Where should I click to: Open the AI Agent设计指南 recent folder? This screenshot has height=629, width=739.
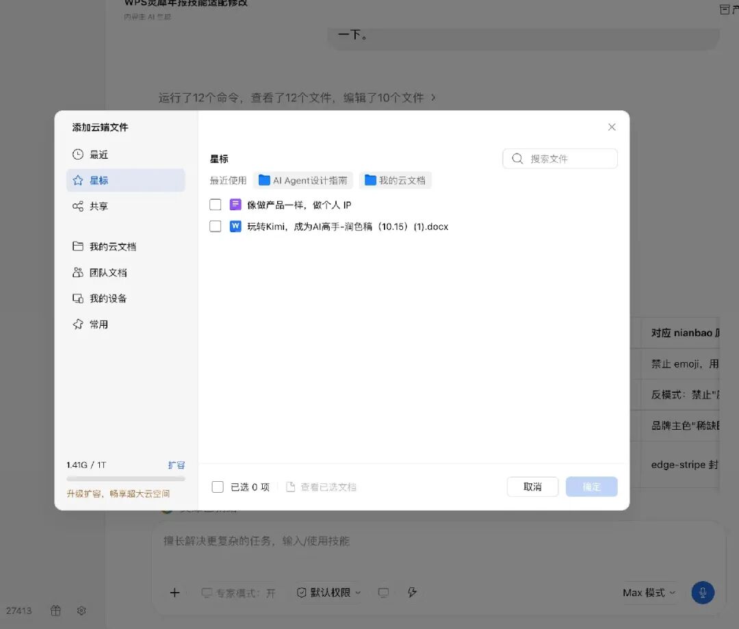tap(303, 181)
